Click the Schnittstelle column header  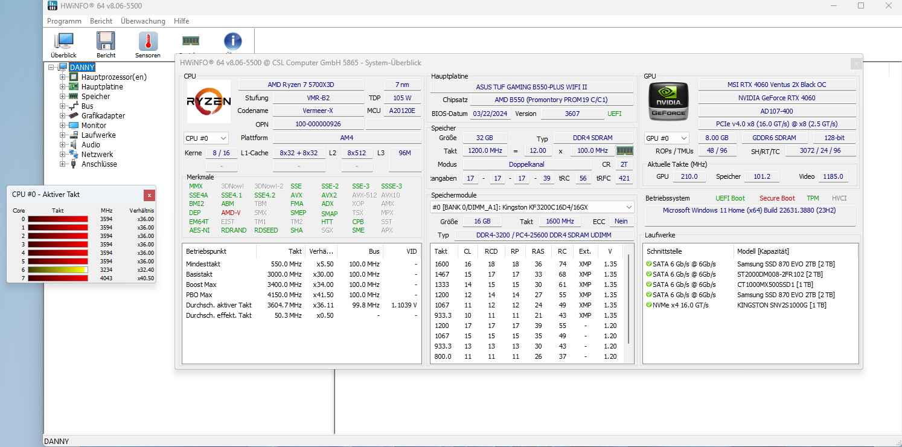click(688, 251)
